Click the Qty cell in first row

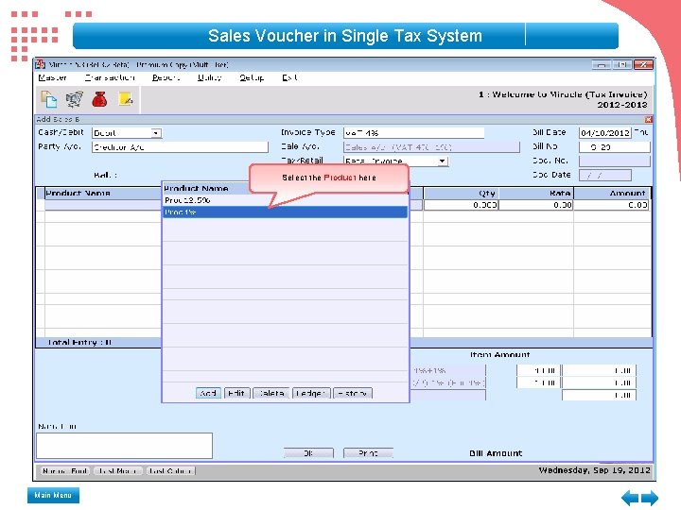click(x=461, y=205)
